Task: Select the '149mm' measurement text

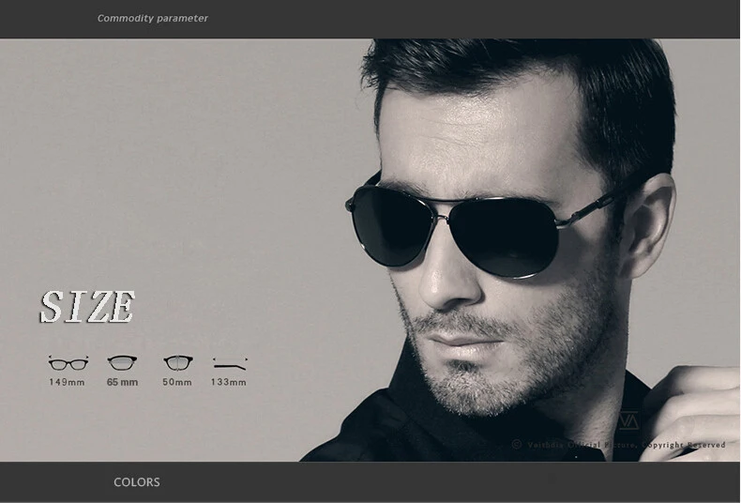Action: click(67, 382)
